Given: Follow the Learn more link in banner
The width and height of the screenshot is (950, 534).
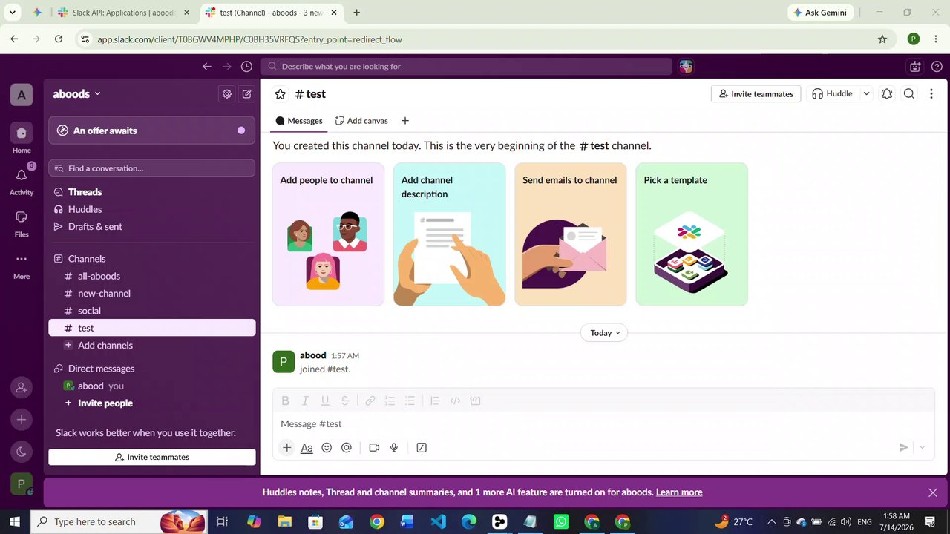Looking at the screenshot, I should click(x=679, y=492).
